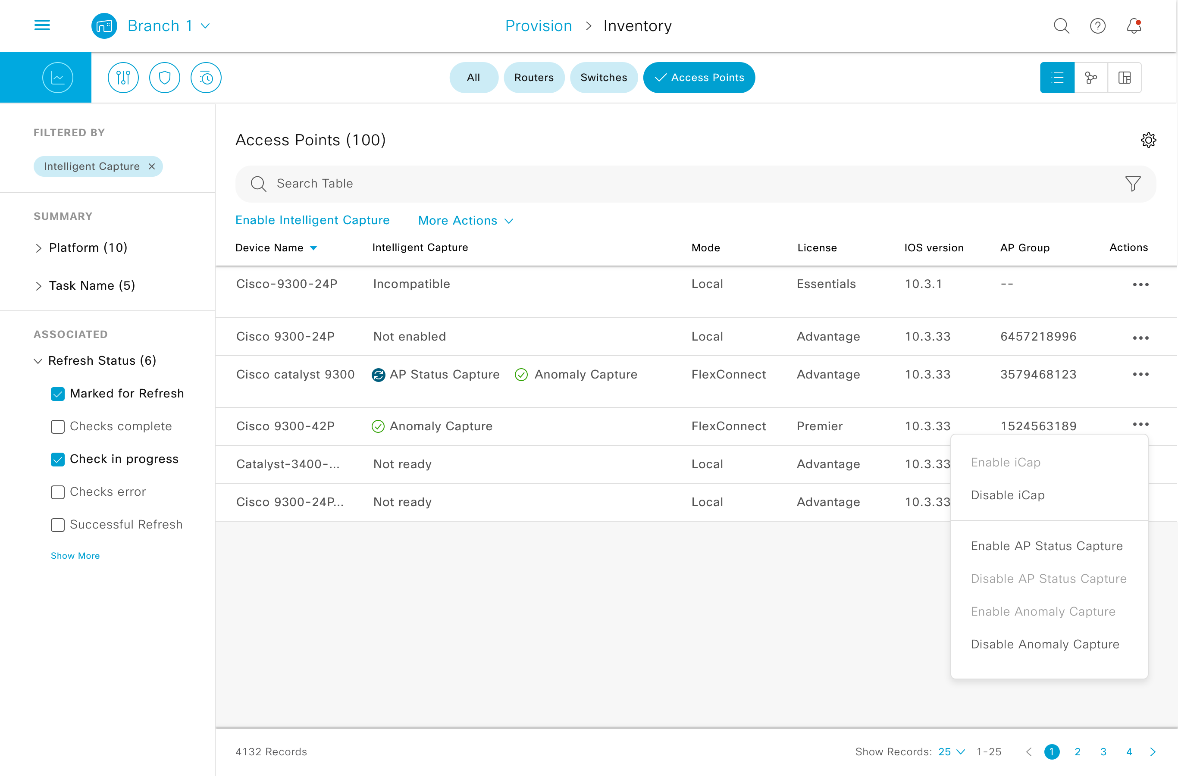Open actions menu for Cisco catalyst 9300 row
Viewport: 1178px width, 776px height.
point(1140,374)
